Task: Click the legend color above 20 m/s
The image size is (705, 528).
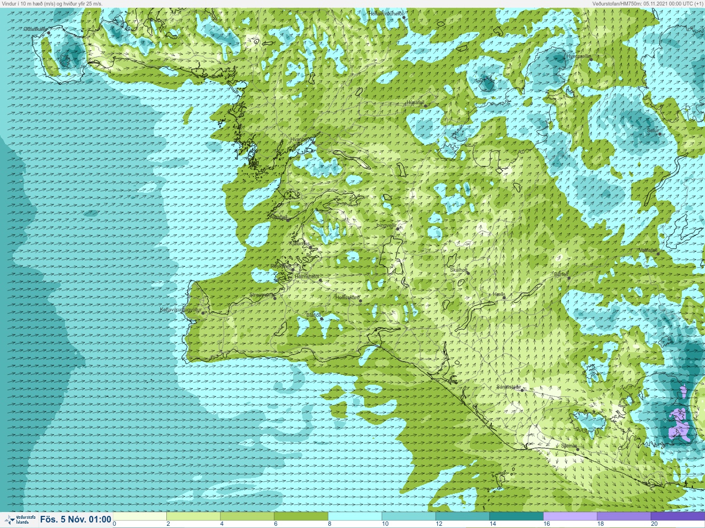Action: tap(677, 516)
